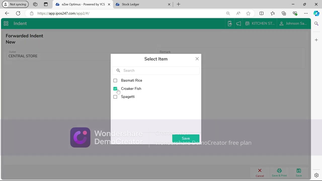The width and height of the screenshot is (322, 181).
Task: Open the Copilot sidebar icon
Action: (316, 13)
